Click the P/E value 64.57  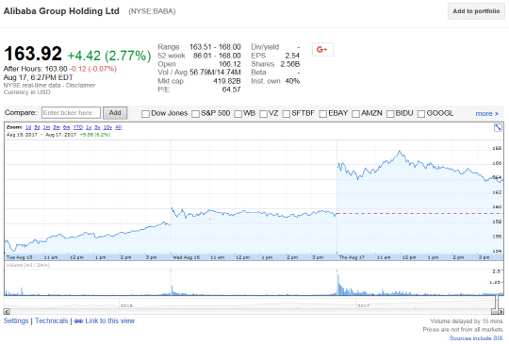pyautogui.click(x=231, y=90)
